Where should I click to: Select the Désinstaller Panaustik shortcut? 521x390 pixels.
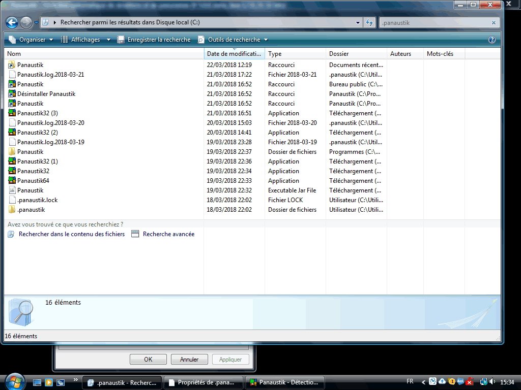click(x=46, y=94)
